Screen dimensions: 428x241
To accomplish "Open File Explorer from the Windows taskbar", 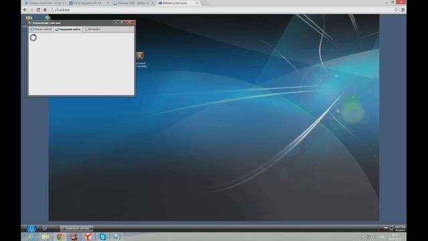I will pos(46,237).
